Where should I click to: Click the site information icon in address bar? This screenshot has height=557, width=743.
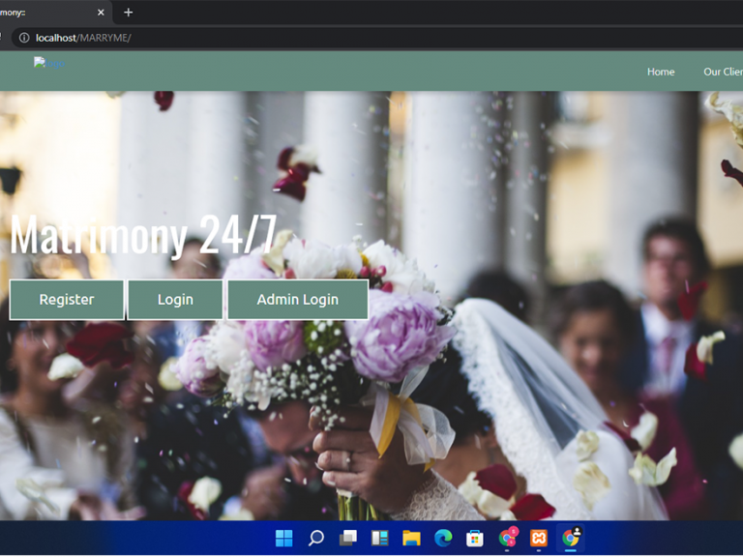click(x=24, y=38)
